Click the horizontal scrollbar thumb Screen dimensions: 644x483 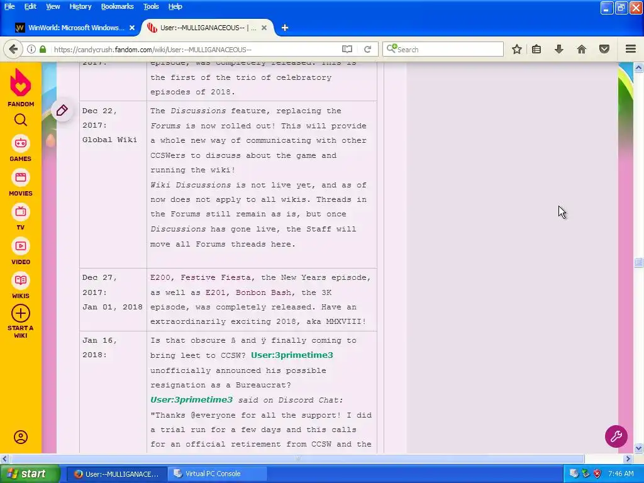tap(297, 458)
